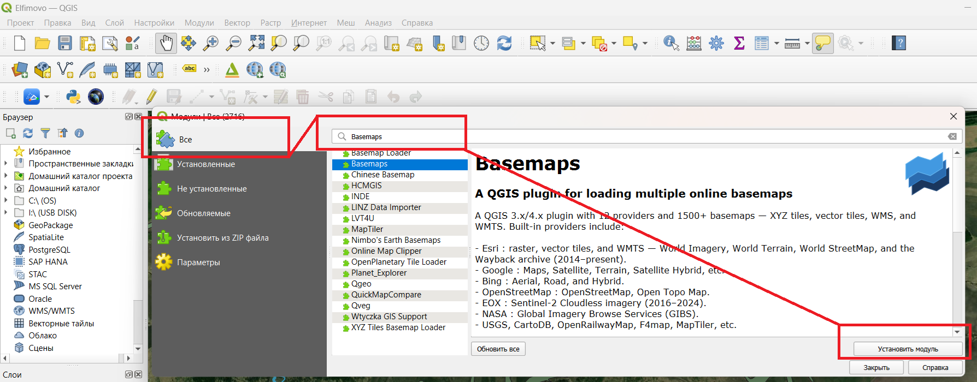This screenshot has width=977, height=382.
Task: Open the help book icon
Action: 899,43
